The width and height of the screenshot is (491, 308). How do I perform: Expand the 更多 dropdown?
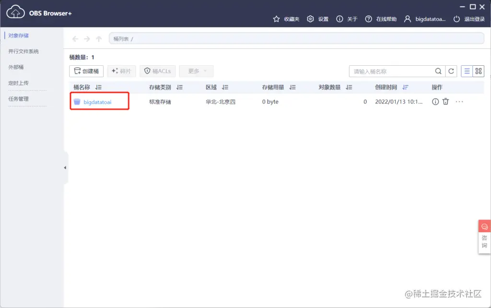click(196, 71)
